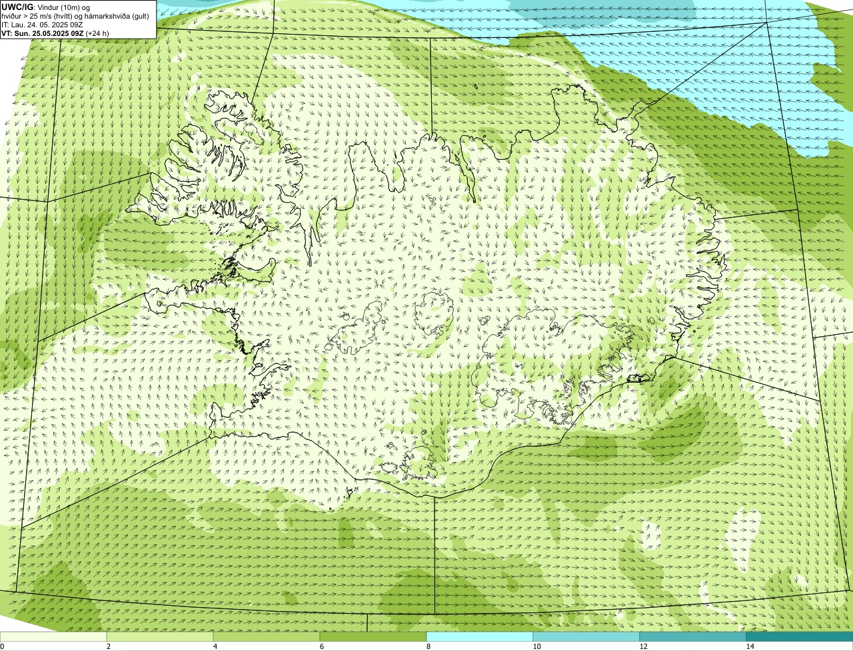Click the '6' tick label on the scale
The width and height of the screenshot is (853, 651).
coord(321,646)
